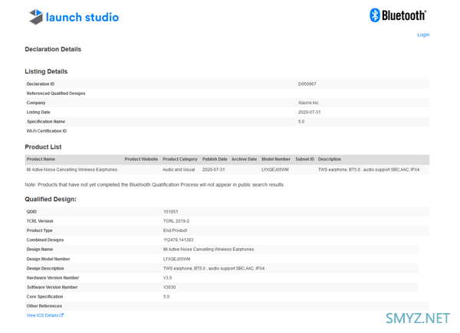The width and height of the screenshot is (460, 333).
Task: Click the Design Description label
Action: (45, 268)
